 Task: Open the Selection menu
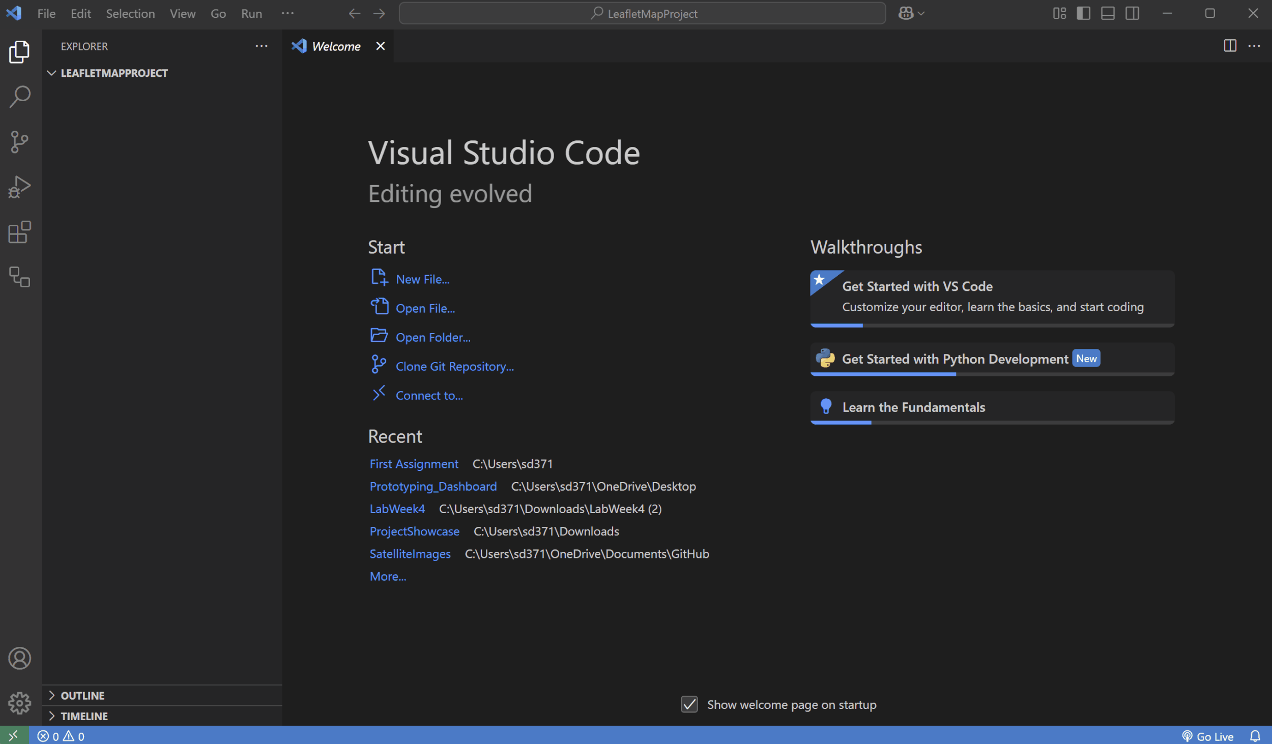point(130,13)
